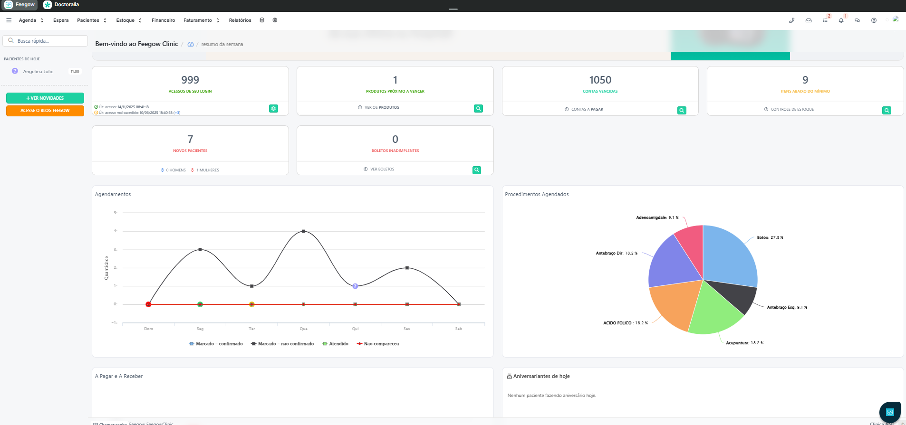The image size is (906, 425).
Task: Open the Espera menu item
Action: [61, 20]
